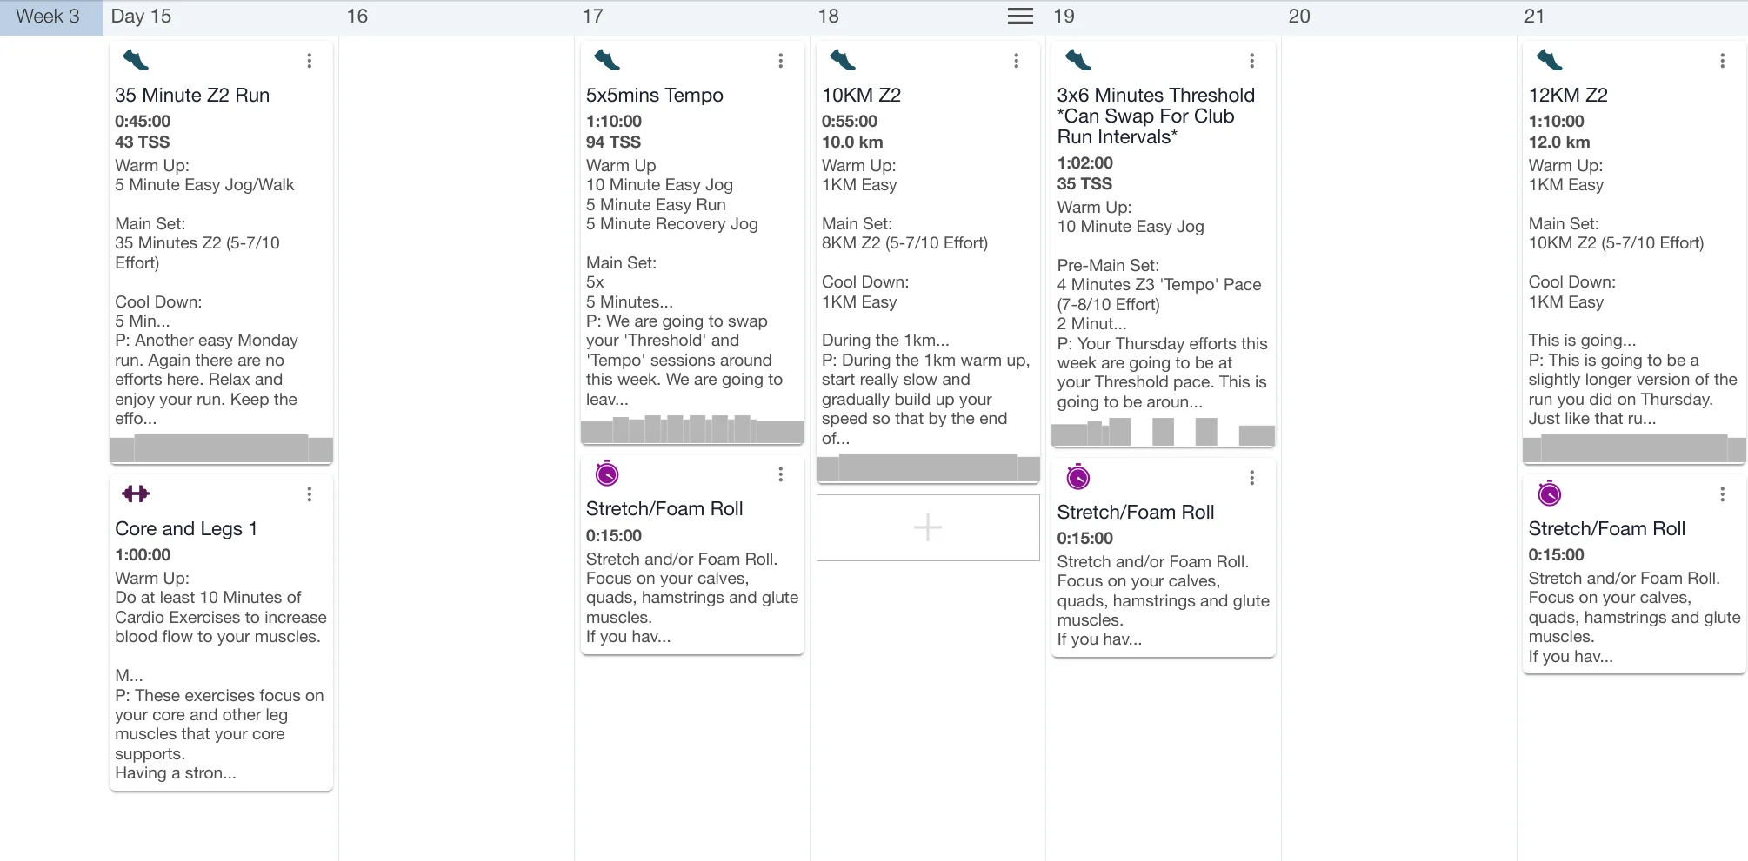This screenshot has width=1748, height=861.
Task: Click the stopwatch icon on Day 19 Stretch/Foam Roll
Action: coord(1077,476)
